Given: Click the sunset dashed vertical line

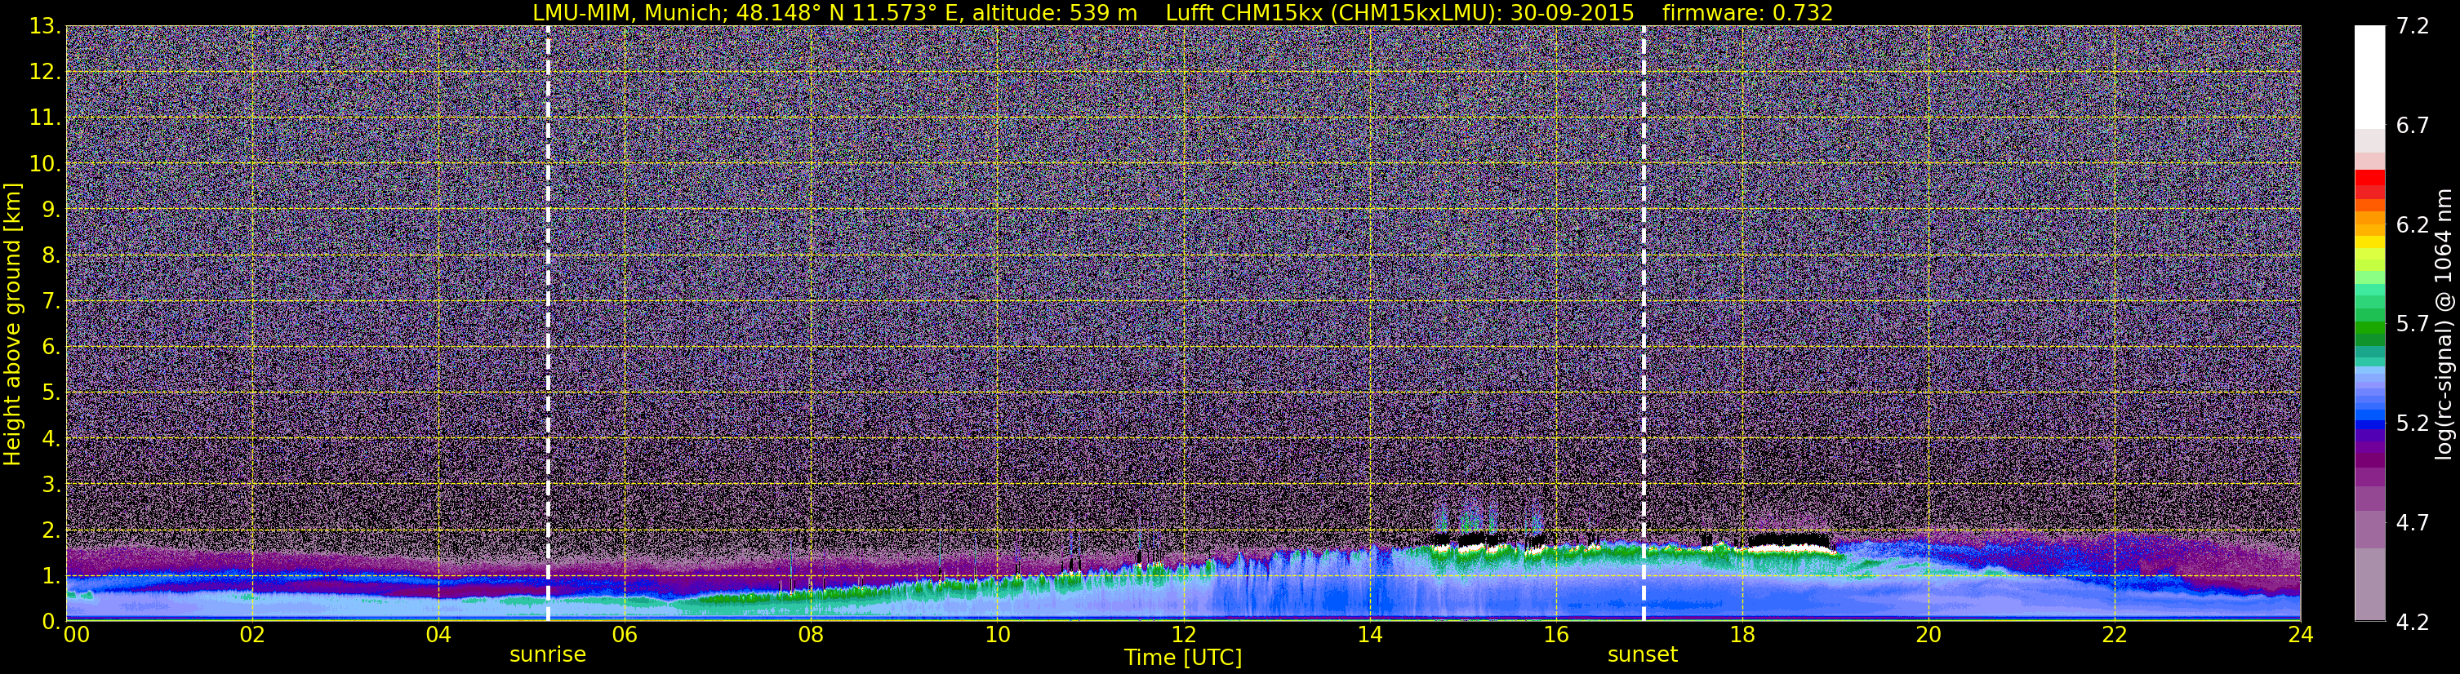Looking at the screenshot, I should pyautogui.click(x=1644, y=324).
